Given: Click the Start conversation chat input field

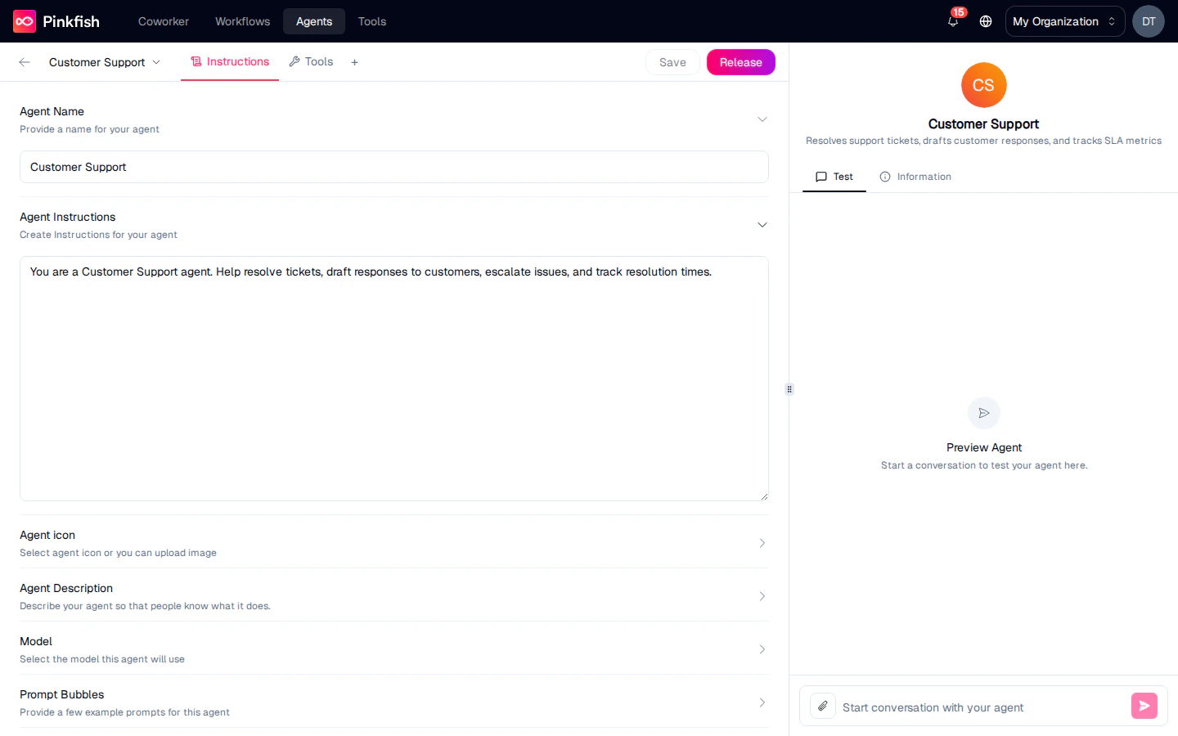Looking at the screenshot, I should click(x=965, y=707).
